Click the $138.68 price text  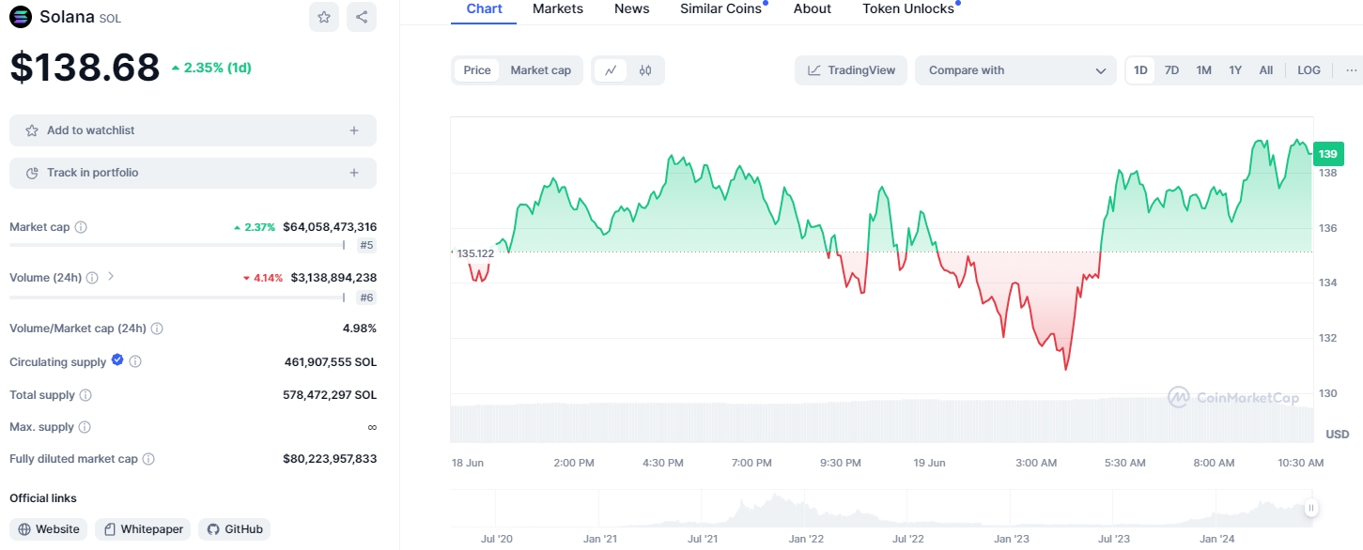coord(85,69)
